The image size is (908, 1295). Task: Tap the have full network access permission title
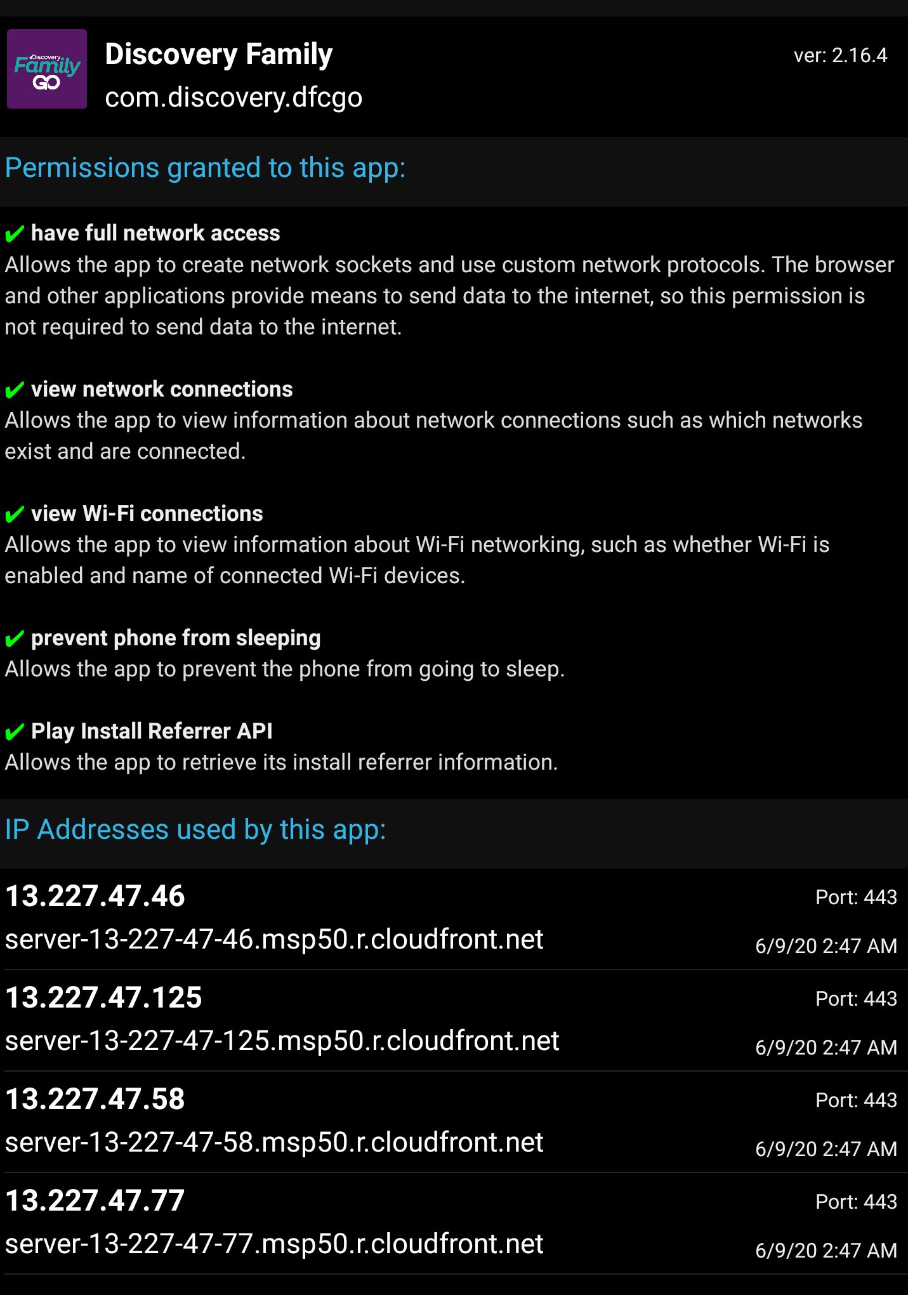click(x=155, y=233)
